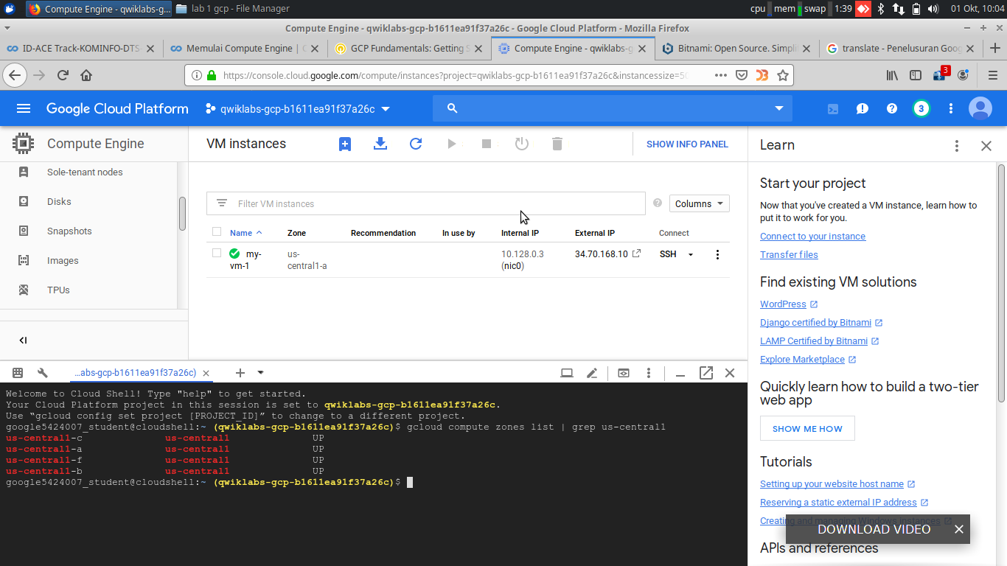Viewport: 1007px width, 566px height.
Task: Refresh the VM instances list
Action: pyautogui.click(x=415, y=144)
